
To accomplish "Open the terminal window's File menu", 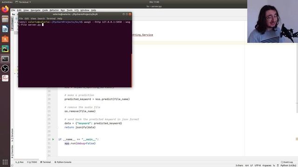I will coord(21,19).
